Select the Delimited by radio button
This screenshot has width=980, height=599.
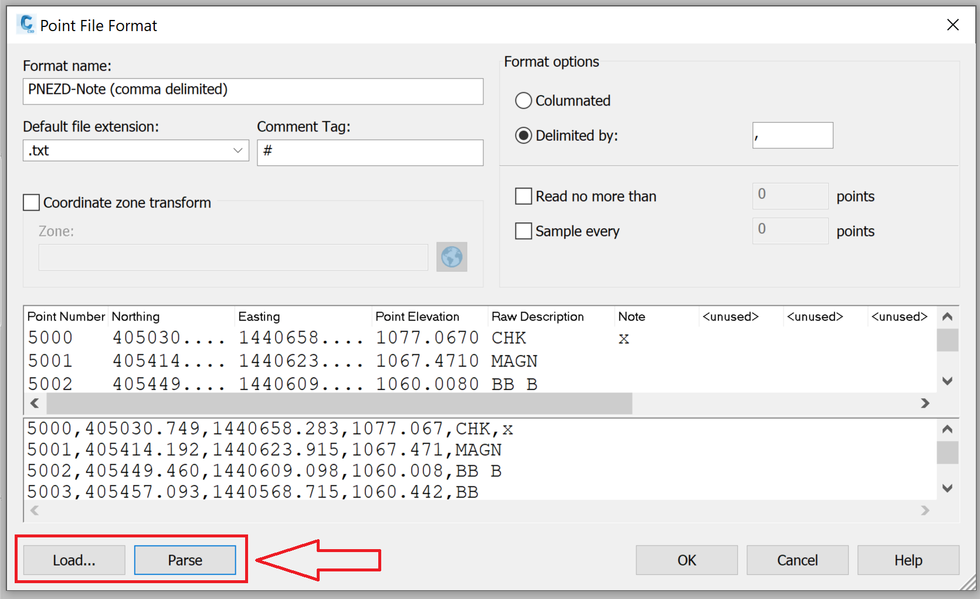(x=523, y=136)
